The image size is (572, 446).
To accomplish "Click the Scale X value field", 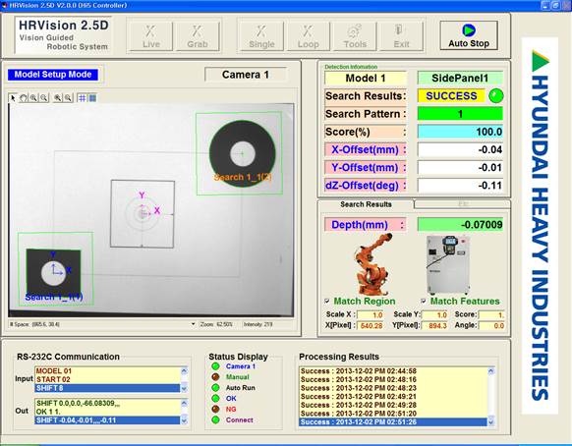I will pyautogui.click(x=370, y=314).
